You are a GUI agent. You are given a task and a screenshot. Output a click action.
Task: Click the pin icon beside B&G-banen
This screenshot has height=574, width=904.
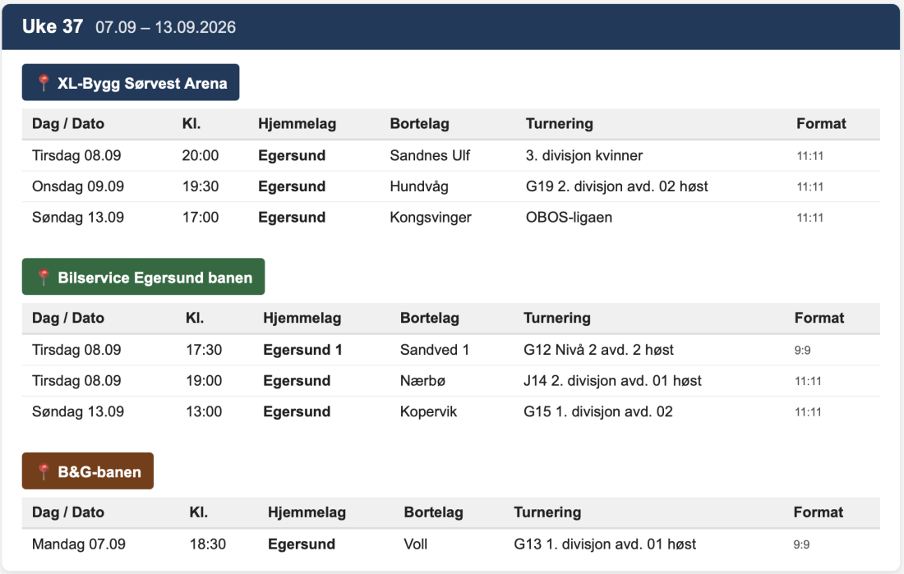point(44,471)
